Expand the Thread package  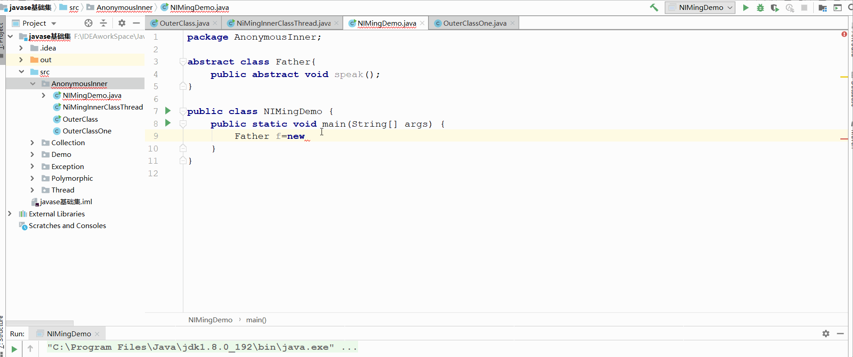(x=32, y=190)
